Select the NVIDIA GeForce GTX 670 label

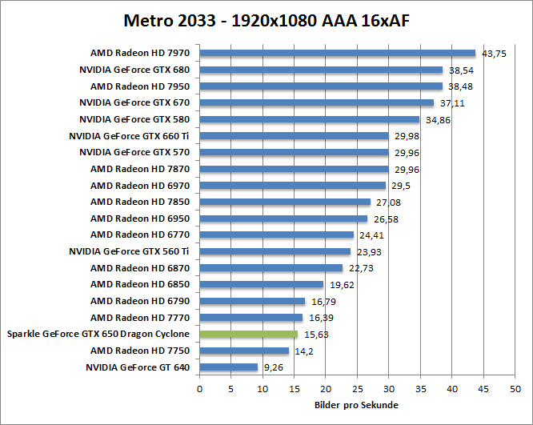click(134, 102)
